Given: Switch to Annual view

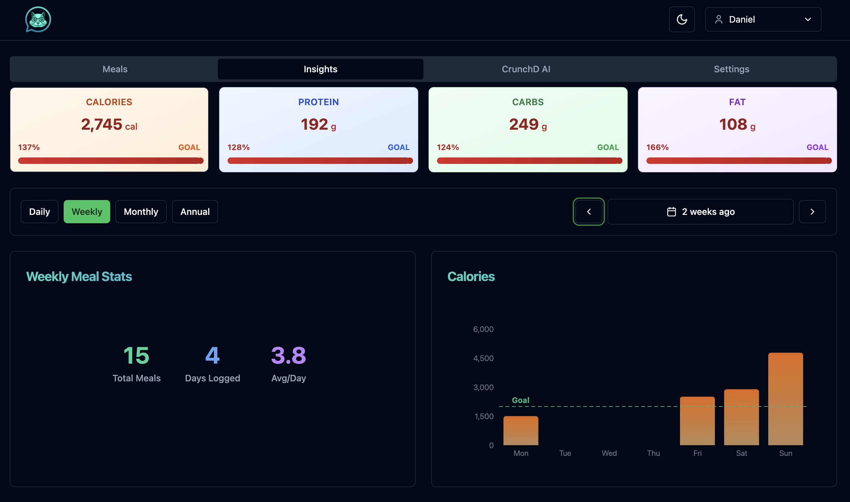Looking at the screenshot, I should click(195, 211).
